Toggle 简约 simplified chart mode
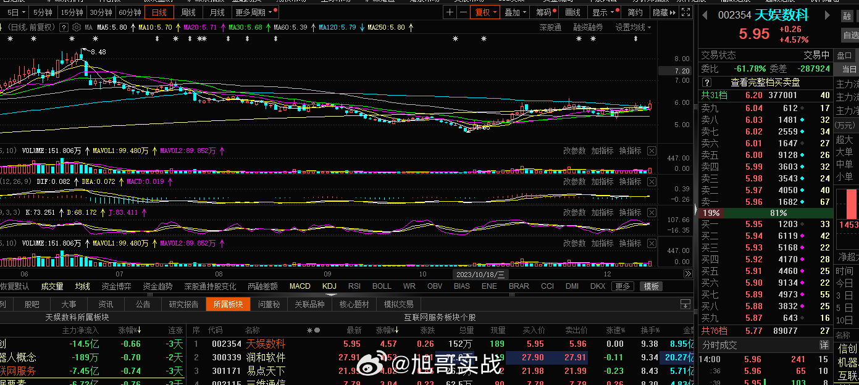Screen dimensions: 859x385 click(636, 12)
